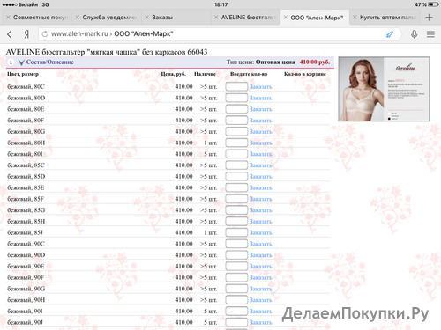Click Заказать for бежевый, 80H
The image size is (441, 330).
pos(260,143)
